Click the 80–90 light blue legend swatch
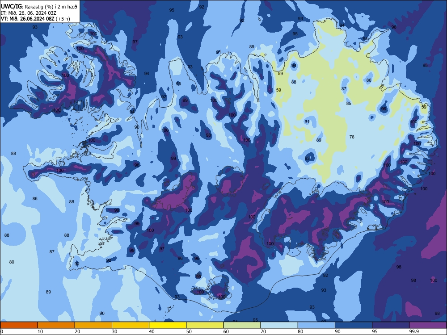The width and height of the screenshot is (447, 335). click(x=316, y=325)
